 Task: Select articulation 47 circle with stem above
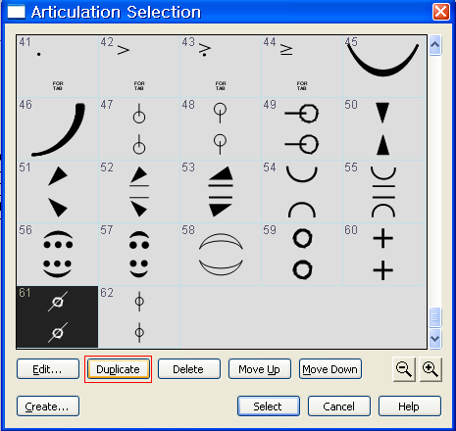(139, 129)
